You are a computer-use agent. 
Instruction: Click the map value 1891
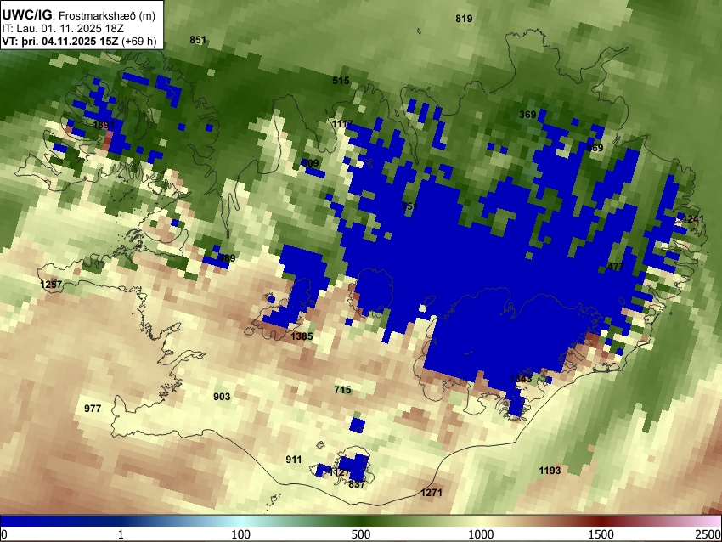104,125
